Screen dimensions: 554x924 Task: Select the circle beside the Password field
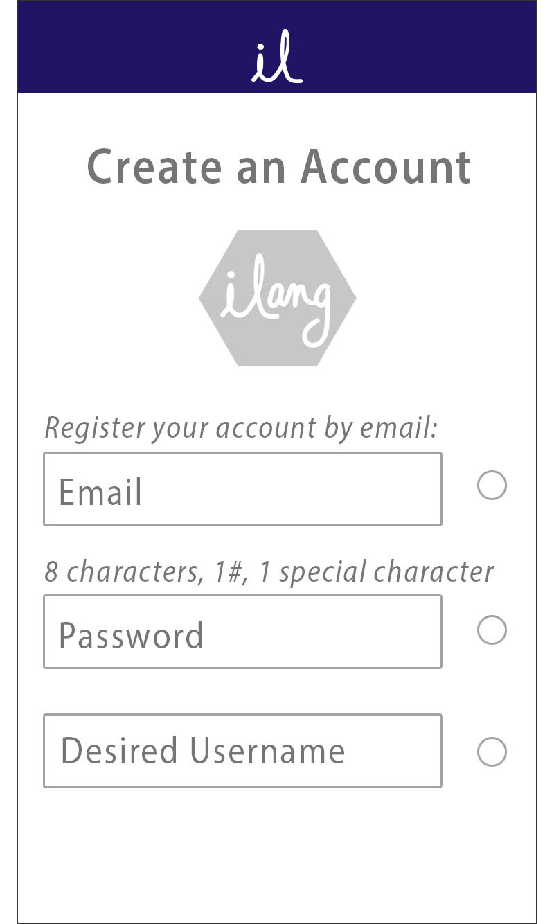pos(492,630)
